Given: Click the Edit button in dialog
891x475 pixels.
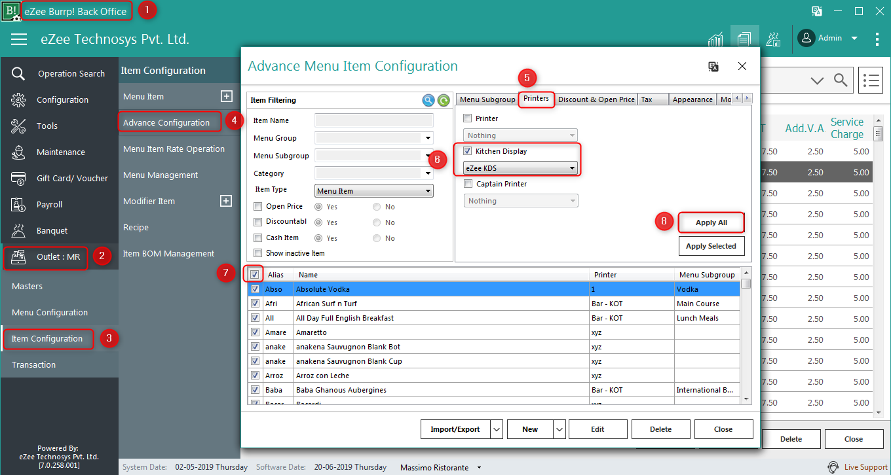Looking at the screenshot, I should click(x=597, y=429).
